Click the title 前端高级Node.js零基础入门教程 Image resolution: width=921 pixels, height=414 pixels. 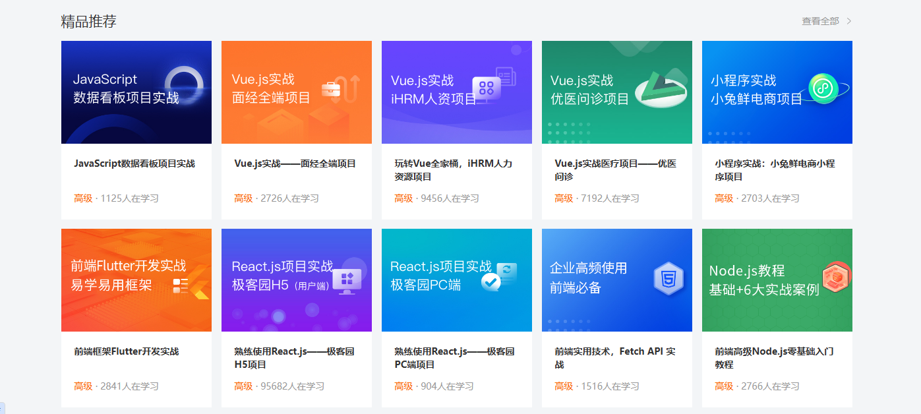coord(775,358)
